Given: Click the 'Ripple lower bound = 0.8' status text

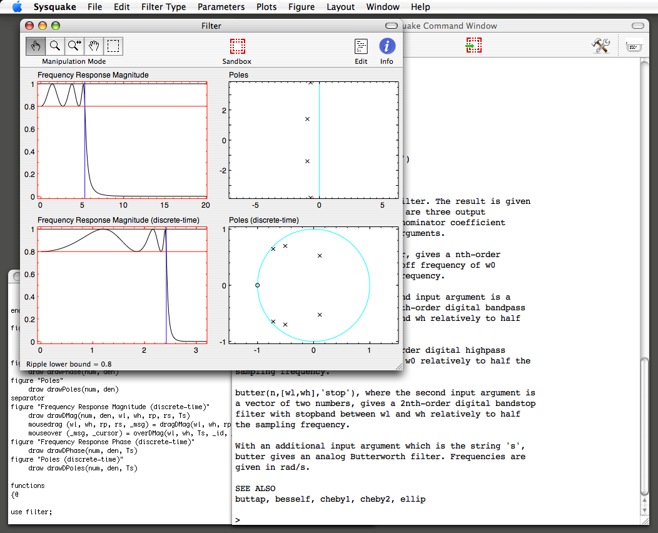Looking at the screenshot, I should tap(69, 364).
